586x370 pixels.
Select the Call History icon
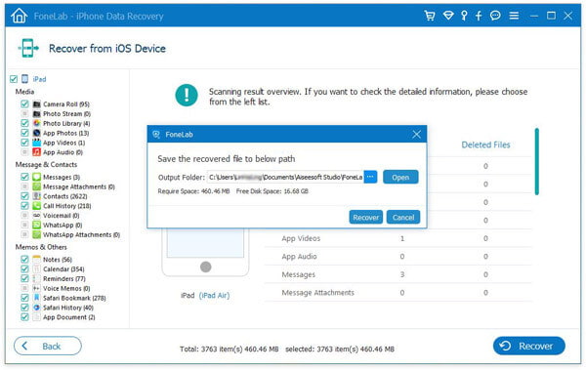(36, 206)
